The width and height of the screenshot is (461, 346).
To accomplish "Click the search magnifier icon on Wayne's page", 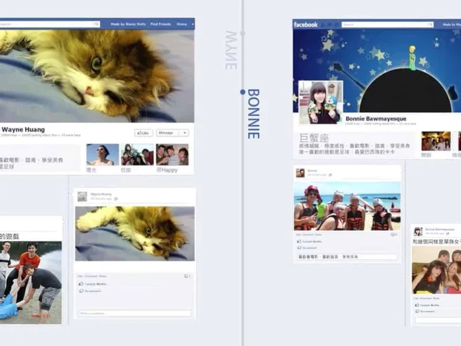I will (x=97, y=24).
